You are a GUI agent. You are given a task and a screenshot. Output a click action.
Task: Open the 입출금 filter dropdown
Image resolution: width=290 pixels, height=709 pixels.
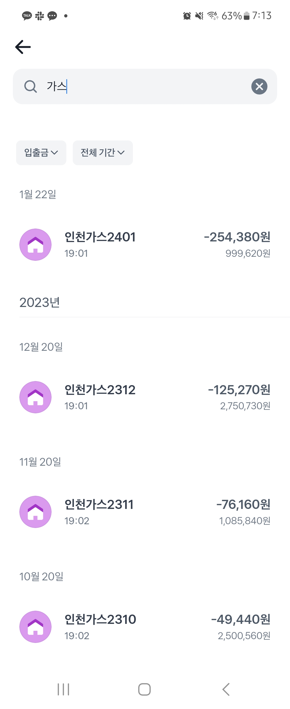pyautogui.click(x=41, y=153)
